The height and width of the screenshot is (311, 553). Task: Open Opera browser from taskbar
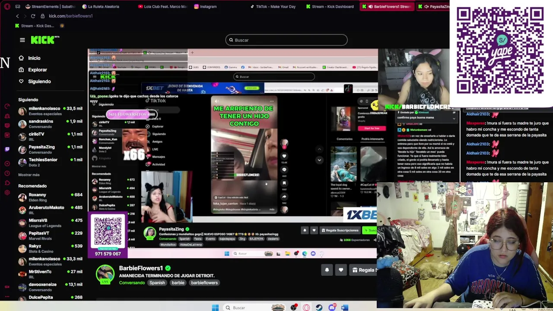click(306, 308)
